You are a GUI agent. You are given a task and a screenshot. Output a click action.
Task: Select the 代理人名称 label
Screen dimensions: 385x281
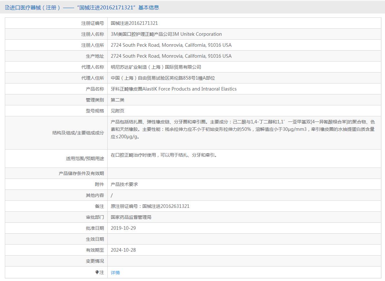(x=93, y=67)
